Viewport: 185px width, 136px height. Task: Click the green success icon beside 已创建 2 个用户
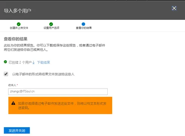tap(6, 62)
